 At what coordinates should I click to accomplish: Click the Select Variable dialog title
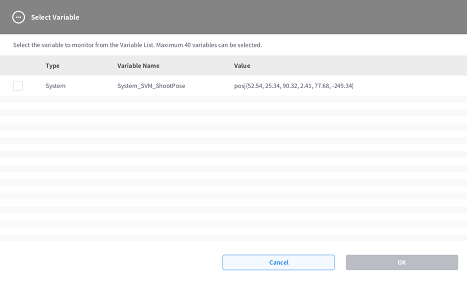point(55,17)
